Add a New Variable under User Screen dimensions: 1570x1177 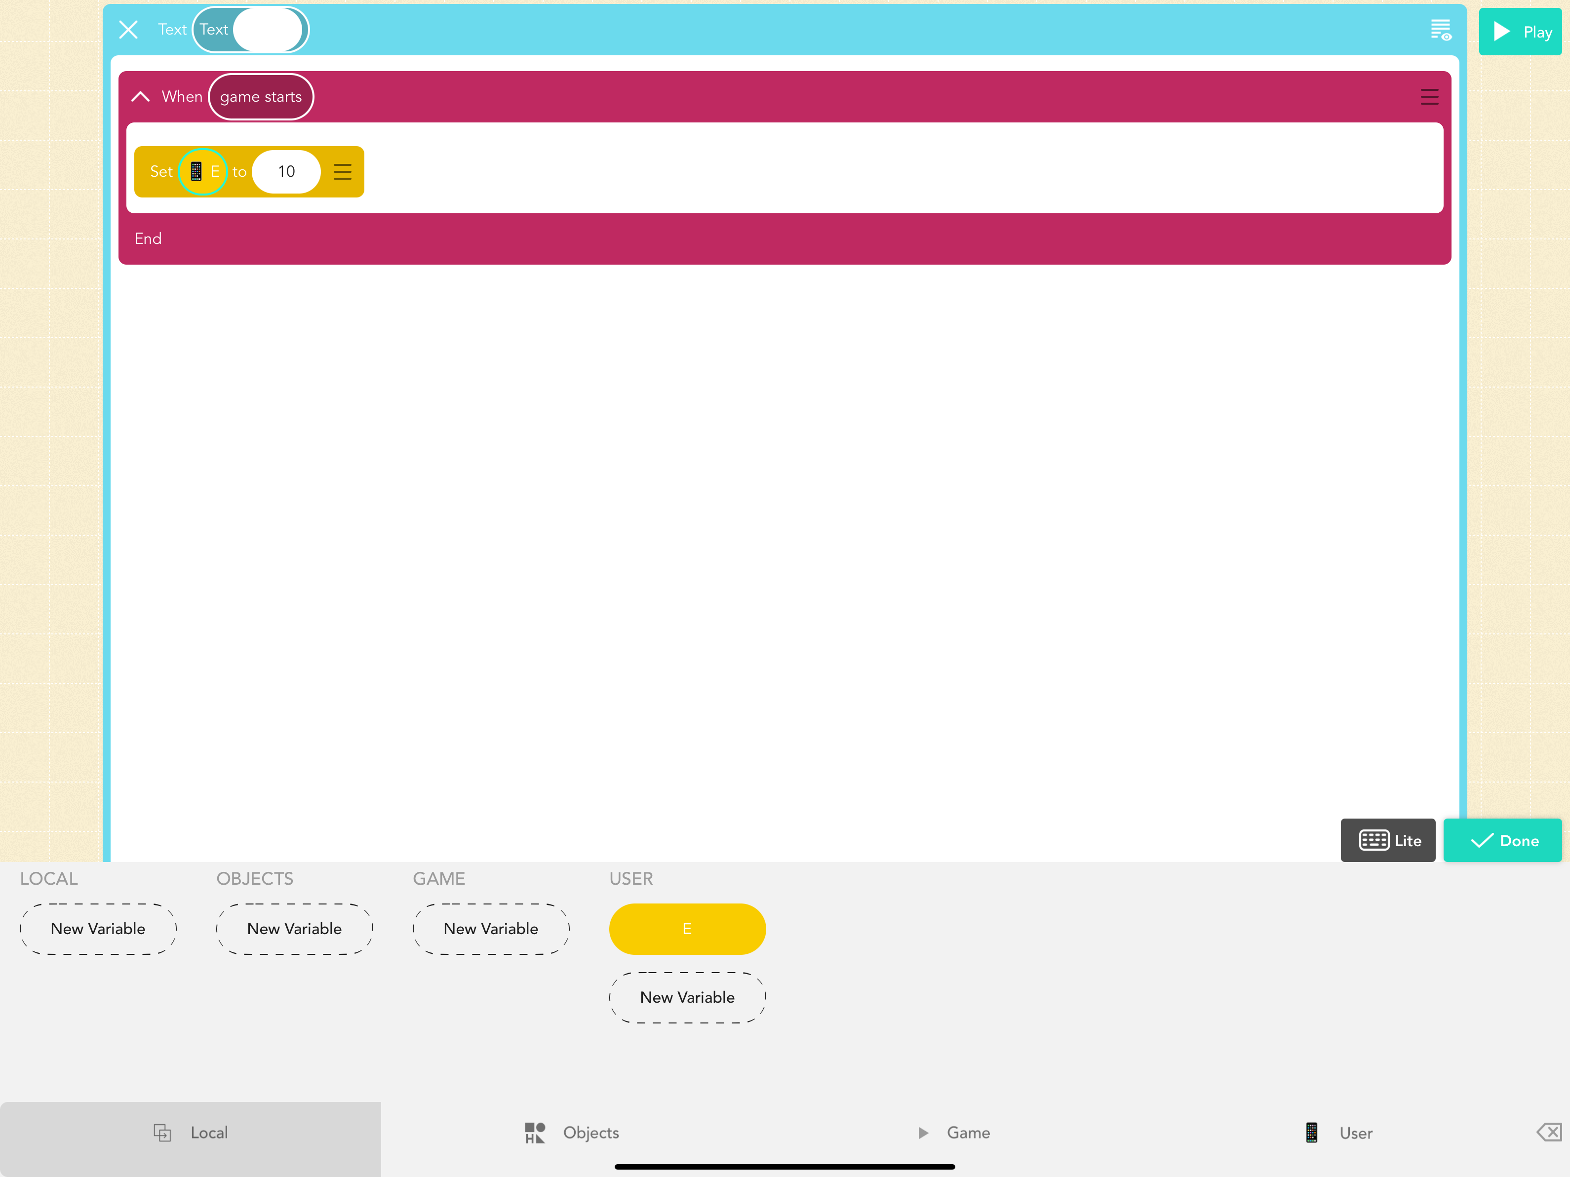686,997
